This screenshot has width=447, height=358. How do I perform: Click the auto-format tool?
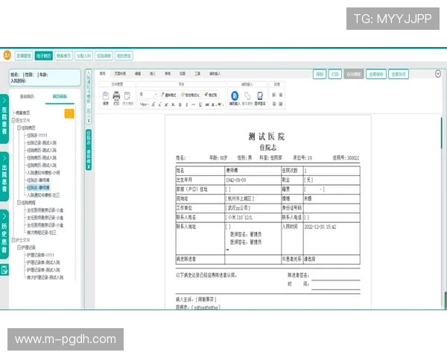190,95
